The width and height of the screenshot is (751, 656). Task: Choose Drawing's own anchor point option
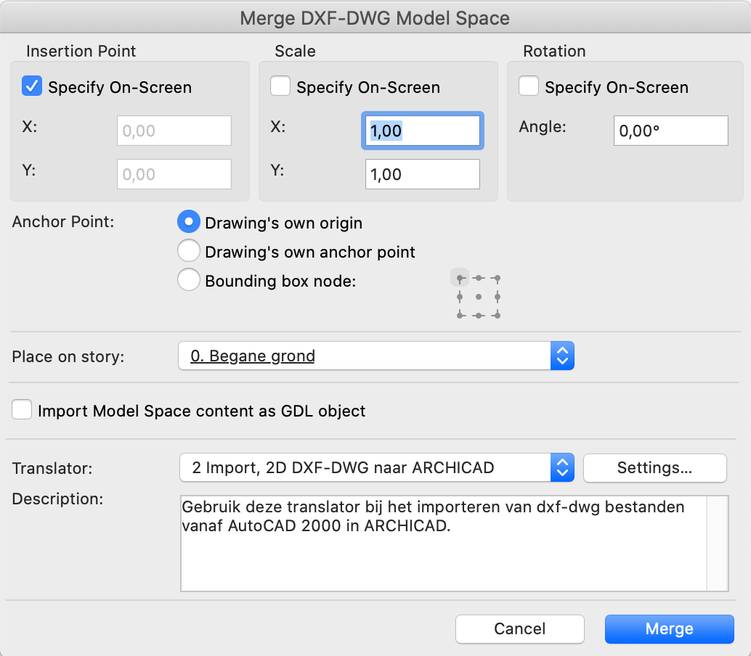[x=189, y=251]
